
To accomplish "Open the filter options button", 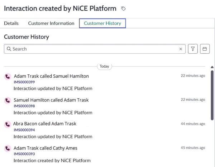I will click(x=193, y=49).
